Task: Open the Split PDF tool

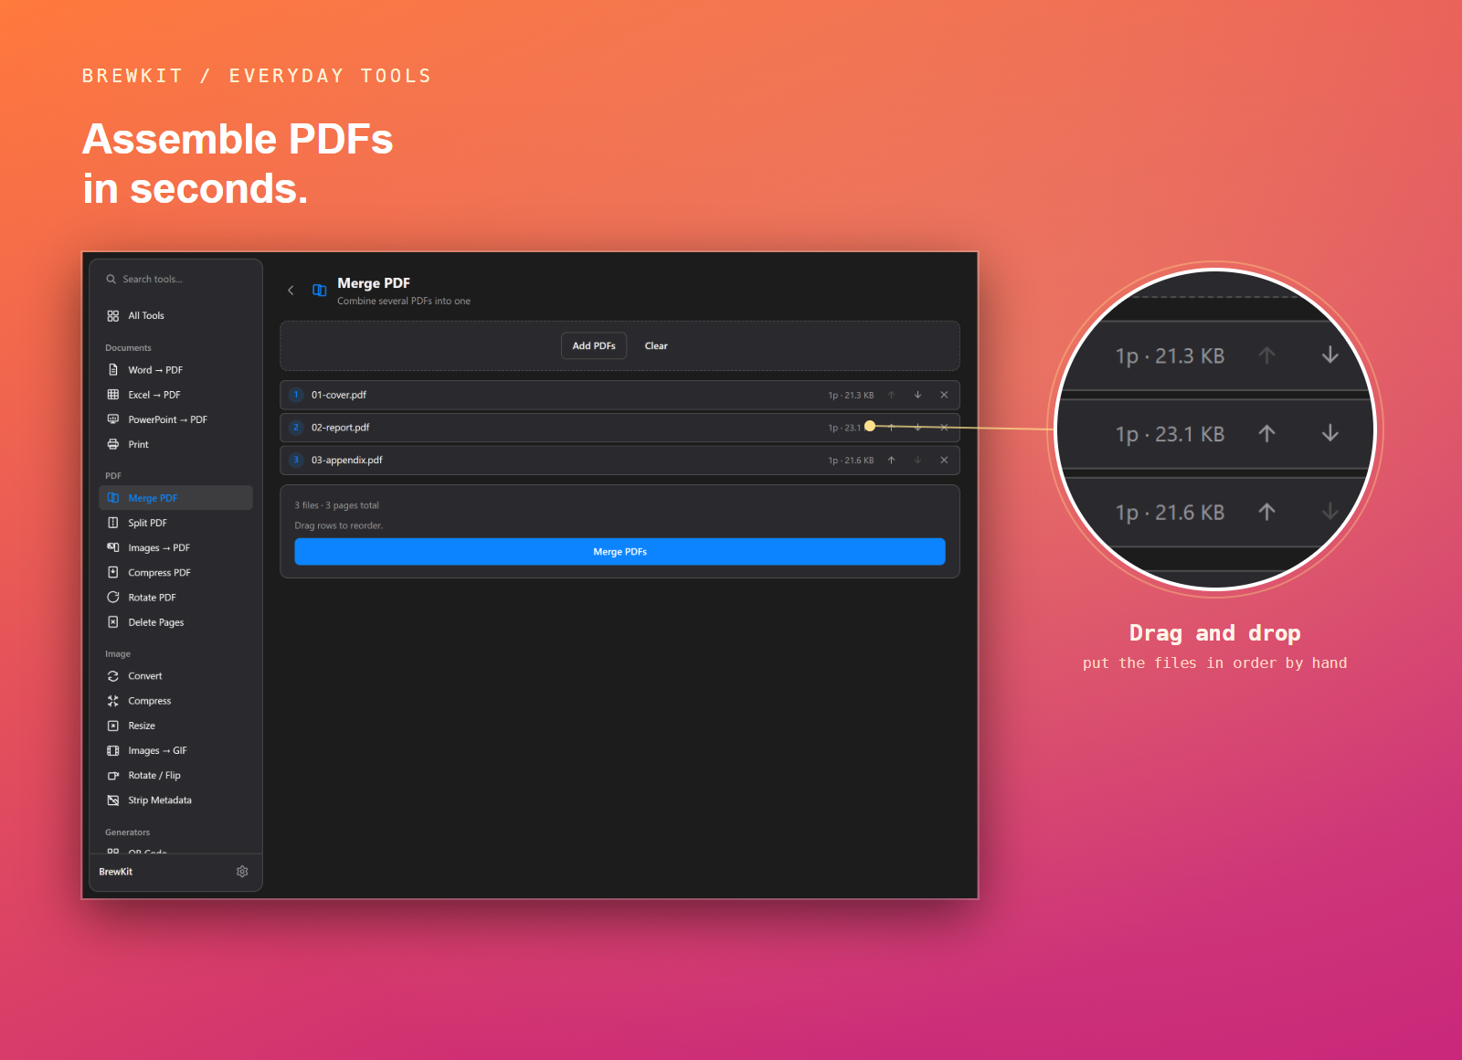Action: 175,523
